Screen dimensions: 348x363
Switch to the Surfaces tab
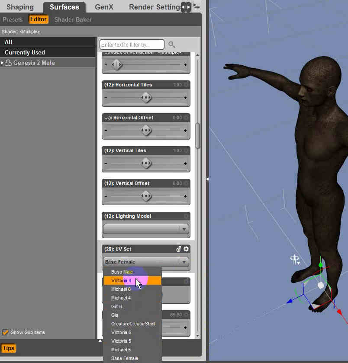(x=64, y=7)
